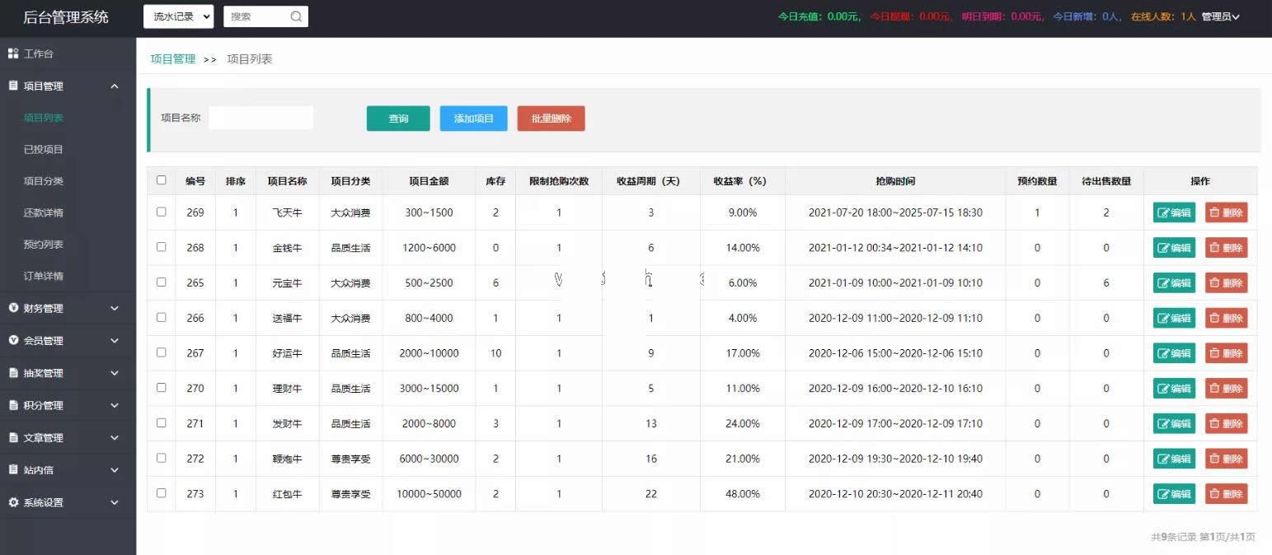The width and height of the screenshot is (1272, 555).
Task: Click the 工作台 dashboard icon in sidebar
Action: pos(13,54)
